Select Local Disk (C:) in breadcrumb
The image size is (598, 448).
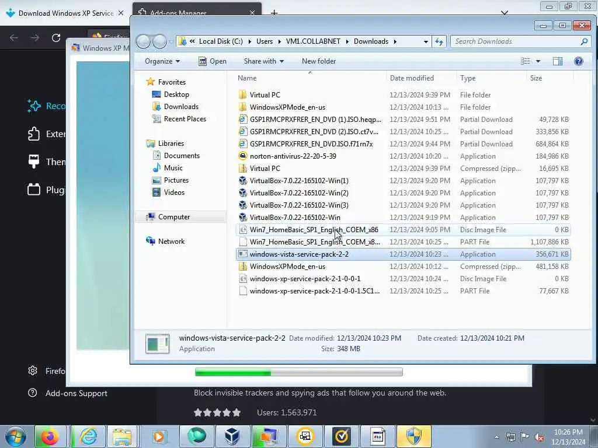tap(220, 41)
